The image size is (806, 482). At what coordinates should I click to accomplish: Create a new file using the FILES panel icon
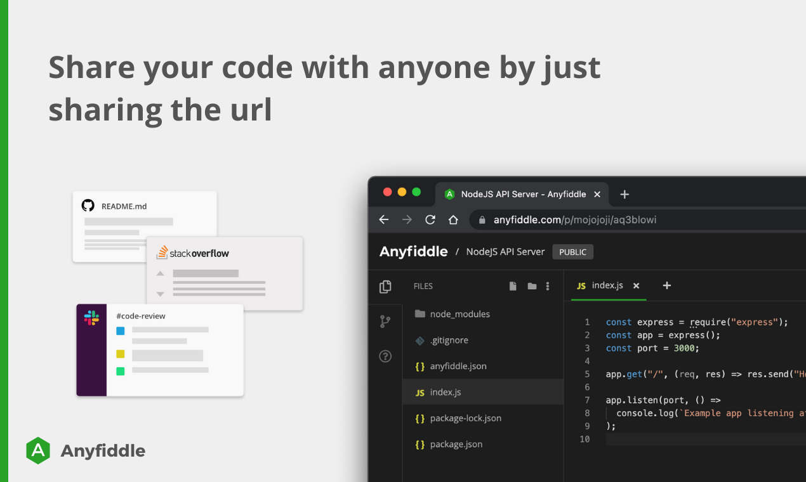513,286
